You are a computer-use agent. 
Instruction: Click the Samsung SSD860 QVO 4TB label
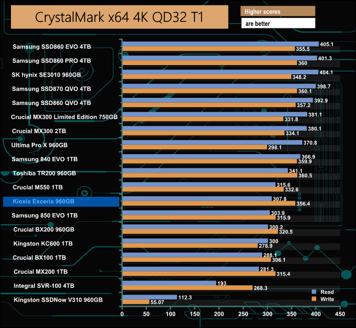coord(51,103)
